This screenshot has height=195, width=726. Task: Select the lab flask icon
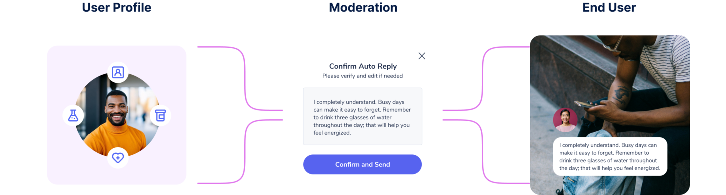(73, 115)
